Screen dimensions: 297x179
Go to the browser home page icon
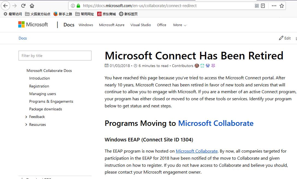[32, 6]
